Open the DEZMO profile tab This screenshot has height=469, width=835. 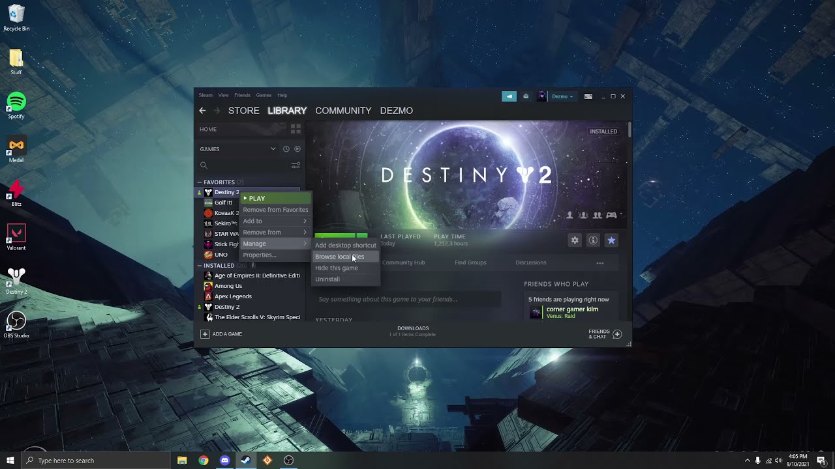397,111
